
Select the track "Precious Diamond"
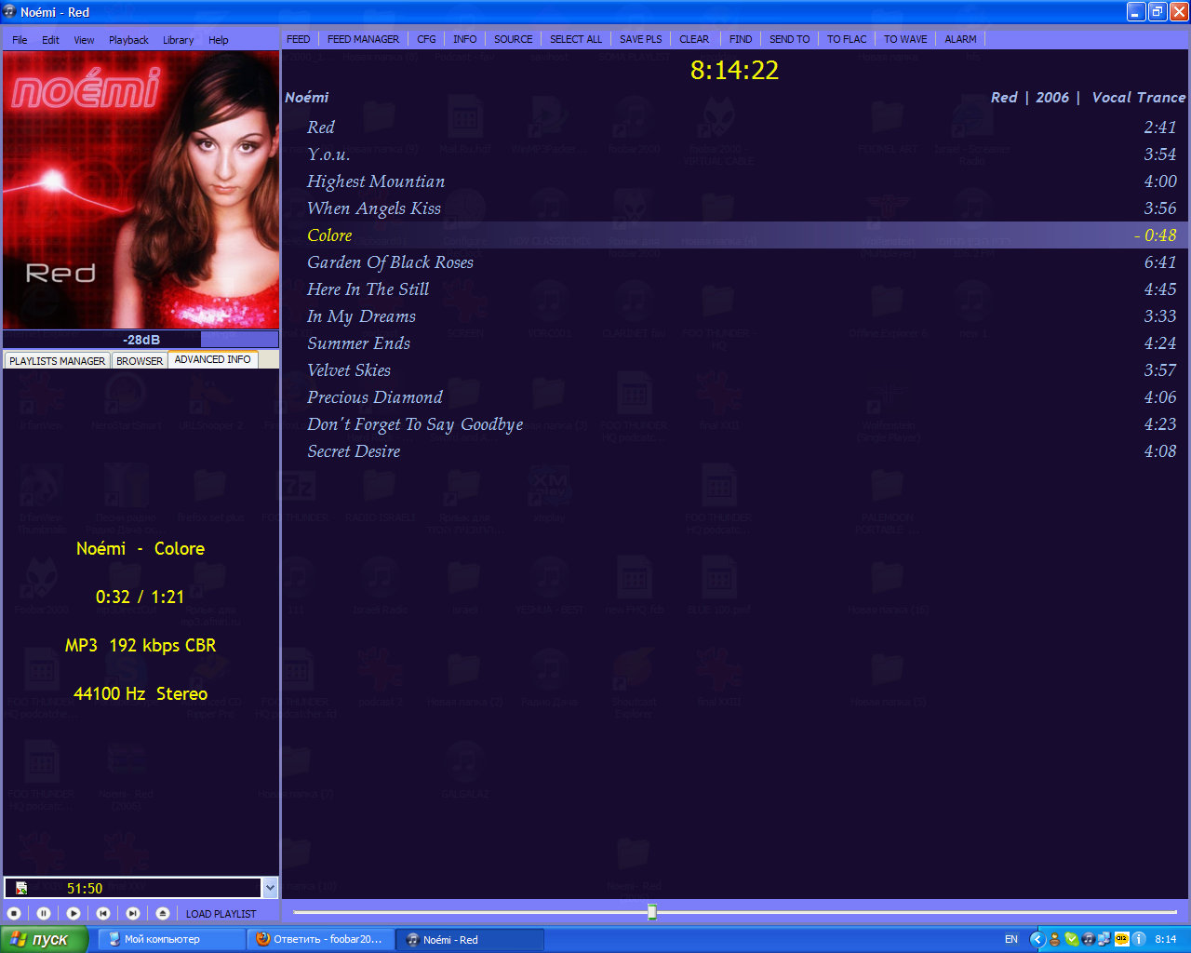(x=735, y=397)
